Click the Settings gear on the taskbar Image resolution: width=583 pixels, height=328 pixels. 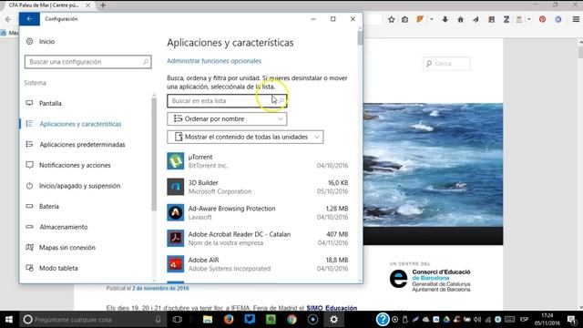[334, 320]
